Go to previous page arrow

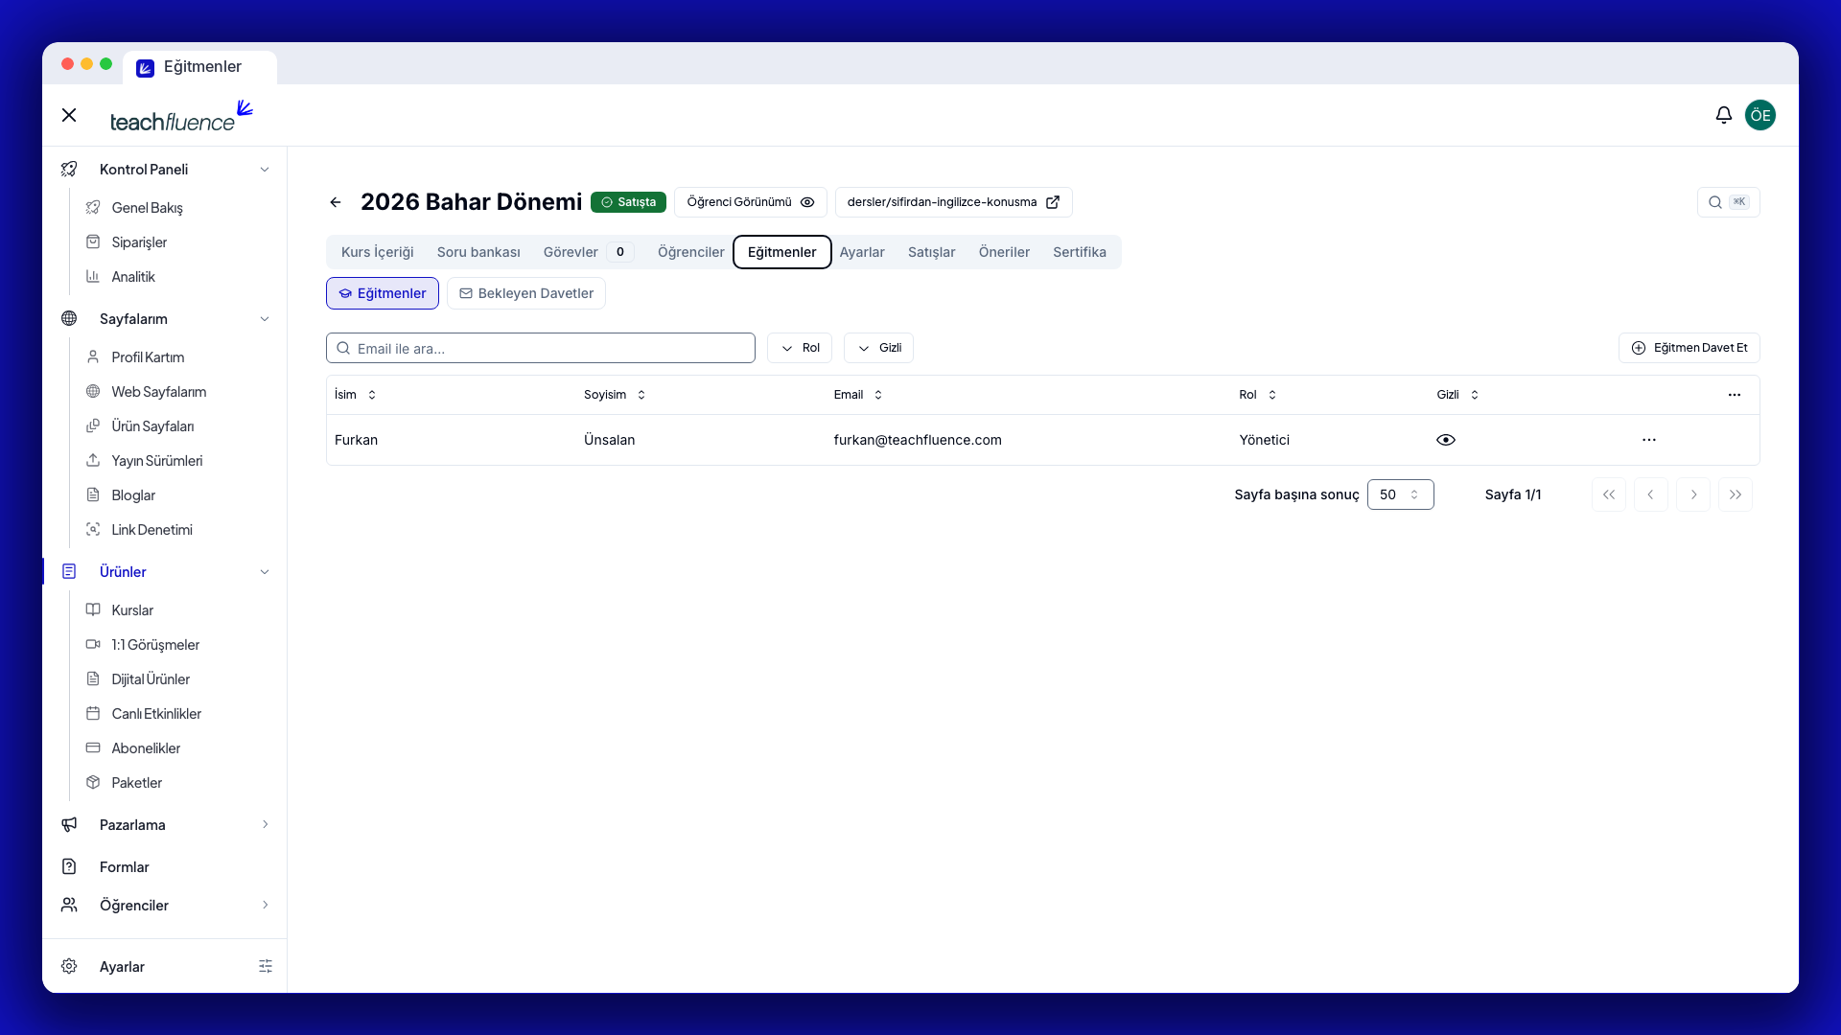[x=1650, y=494]
